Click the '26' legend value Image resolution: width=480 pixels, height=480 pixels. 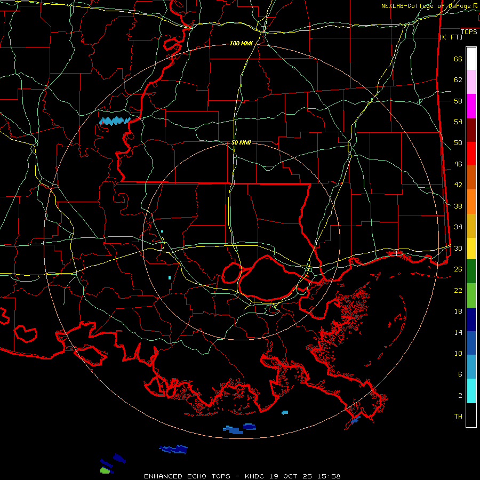click(x=458, y=269)
